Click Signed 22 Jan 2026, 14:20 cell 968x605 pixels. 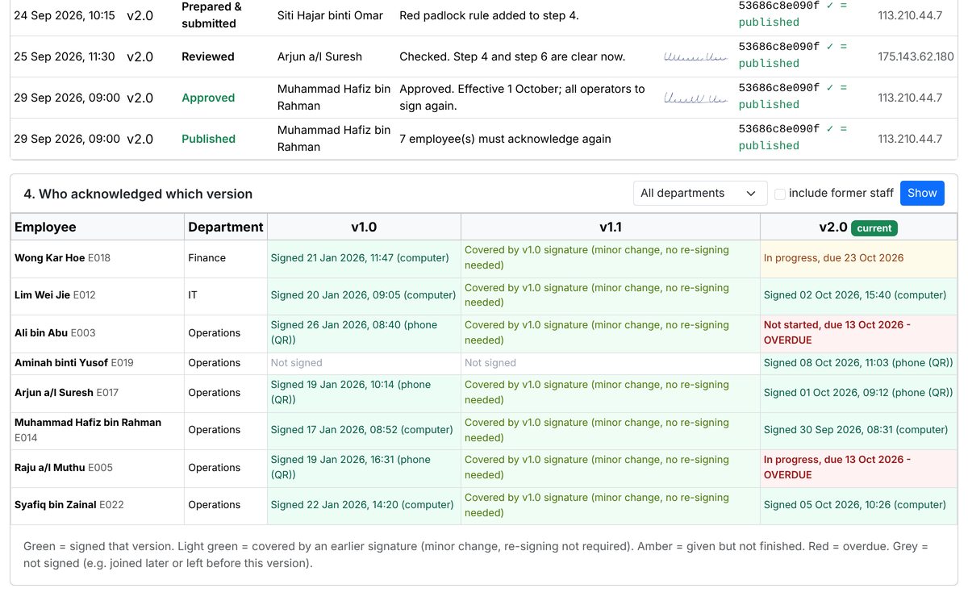[364, 505]
